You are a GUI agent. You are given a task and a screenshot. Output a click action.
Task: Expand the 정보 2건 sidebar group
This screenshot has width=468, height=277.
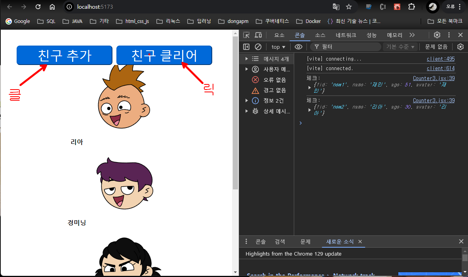point(247,101)
